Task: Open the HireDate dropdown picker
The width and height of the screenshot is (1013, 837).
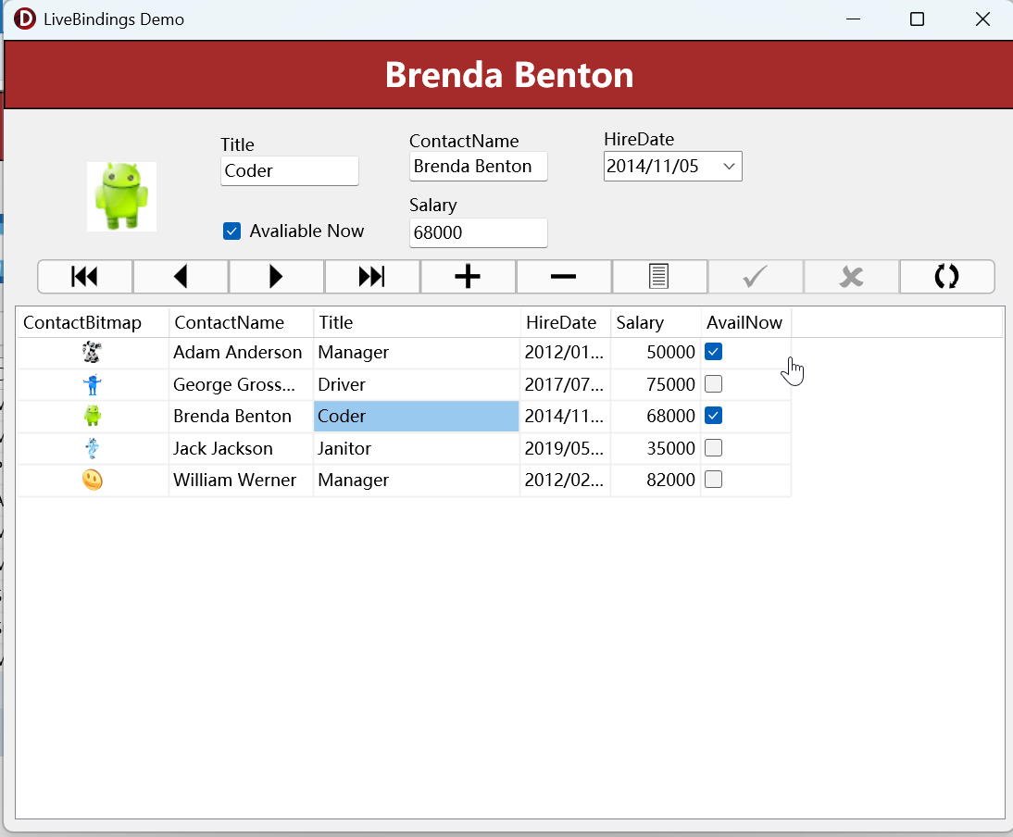Action: point(729,167)
